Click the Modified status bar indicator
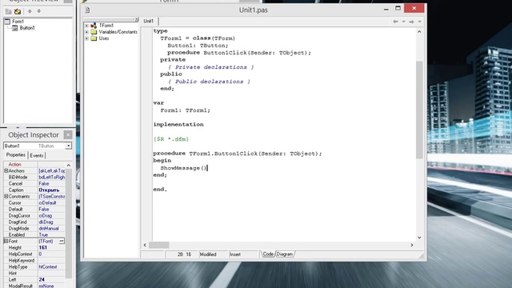512x288 pixels. coord(208,254)
